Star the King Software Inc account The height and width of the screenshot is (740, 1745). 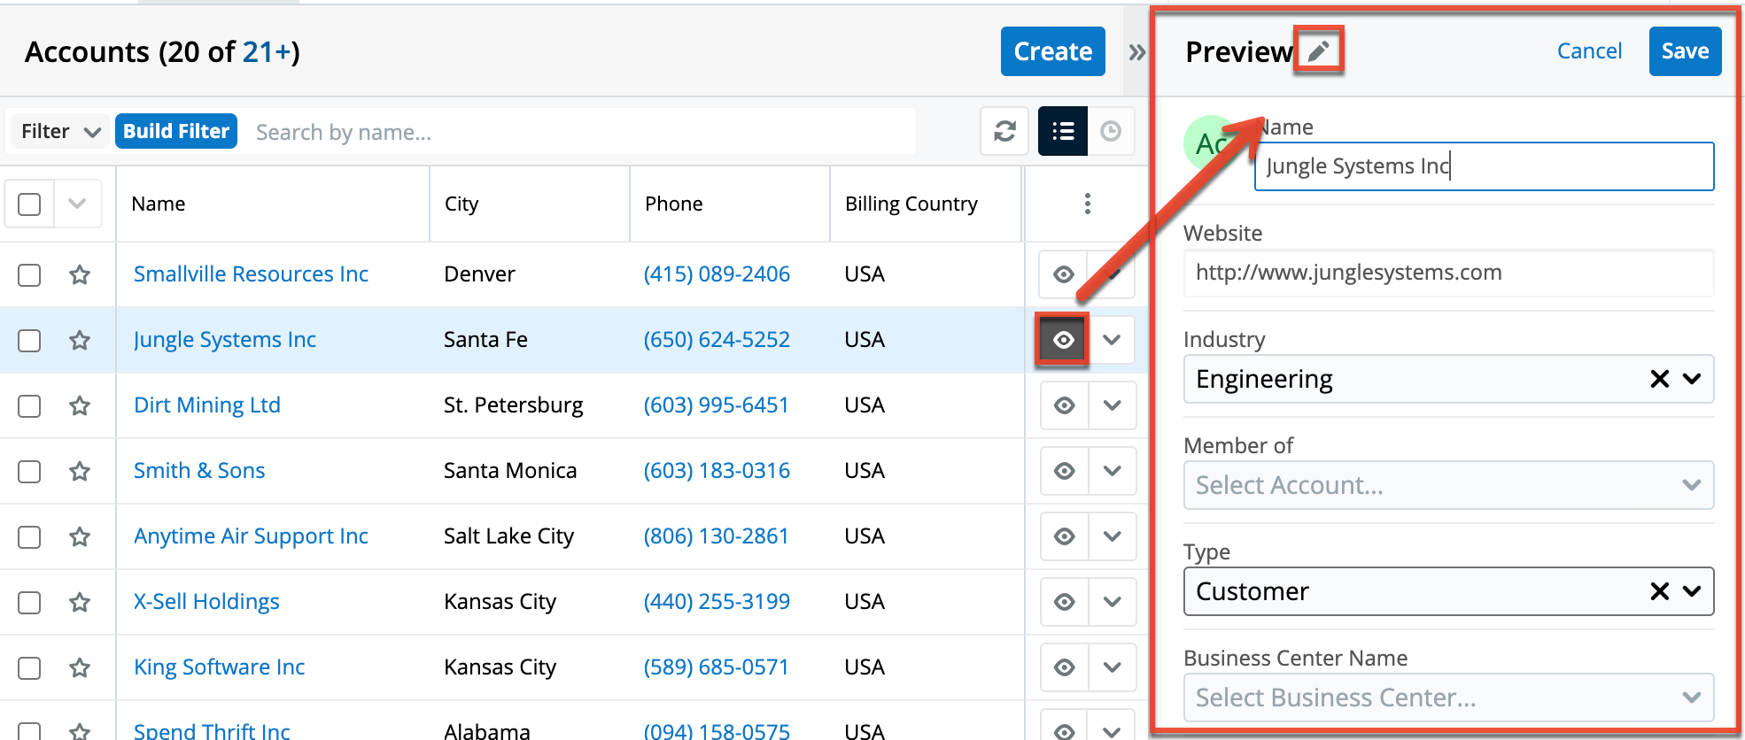[80, 667]
